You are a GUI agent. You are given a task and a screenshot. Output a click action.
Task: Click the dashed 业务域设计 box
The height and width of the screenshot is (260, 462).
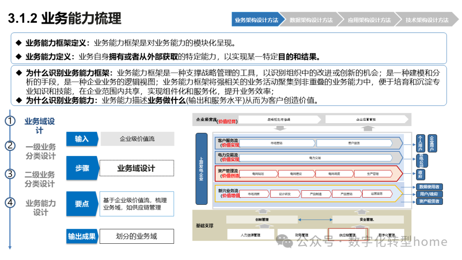137,168
